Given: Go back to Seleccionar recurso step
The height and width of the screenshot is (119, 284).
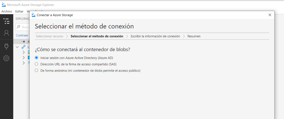Looking at the screenshot, I should coord(49,36).
